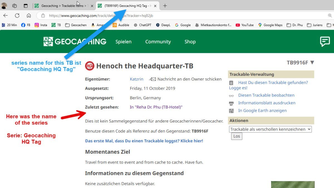Click the HQ trackable type icon
The image size is (334, 188).
pyautogui.click(x=90, y=66)
